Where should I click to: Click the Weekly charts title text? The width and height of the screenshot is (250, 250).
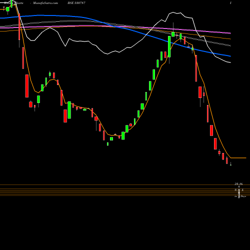[13, 3]
